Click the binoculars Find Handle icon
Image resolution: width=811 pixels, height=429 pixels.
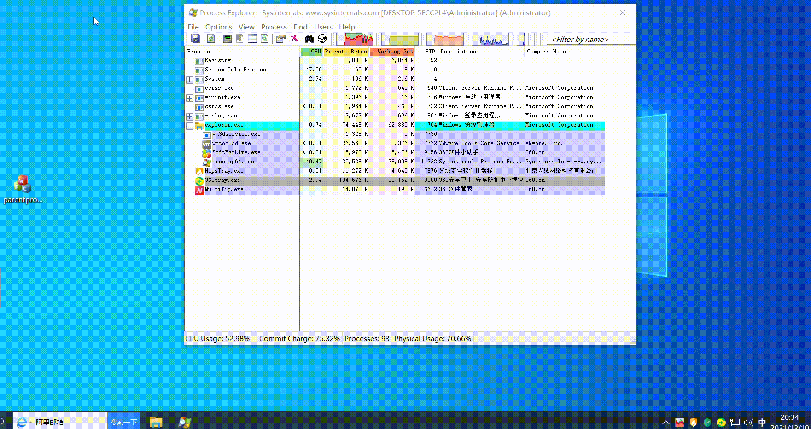coord(309,39)
